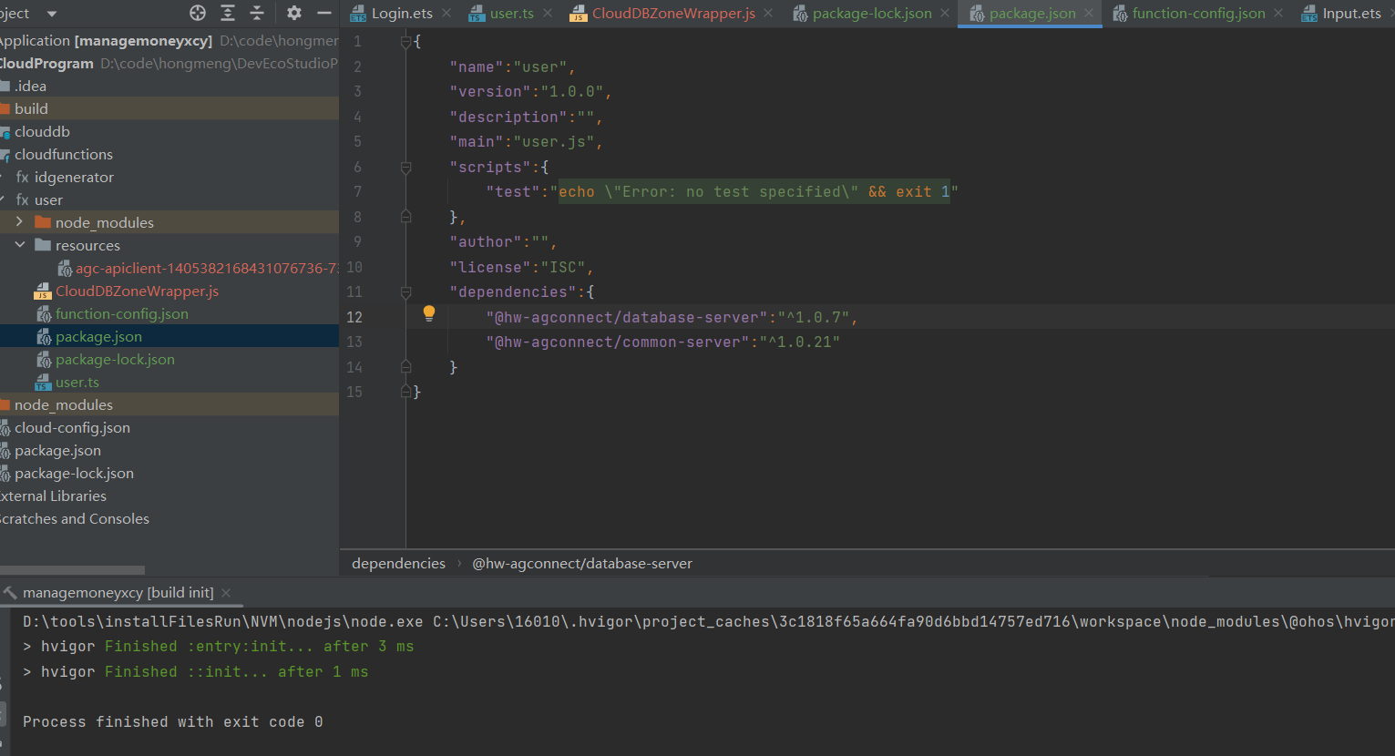1395x756 pixels.
Task: Switch to the package-lock.json tab
Action: (x=872, y=14)
